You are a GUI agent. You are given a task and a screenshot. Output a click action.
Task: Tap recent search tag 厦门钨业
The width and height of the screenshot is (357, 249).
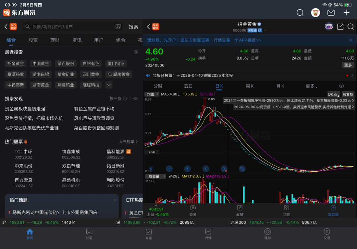(116, 64)
